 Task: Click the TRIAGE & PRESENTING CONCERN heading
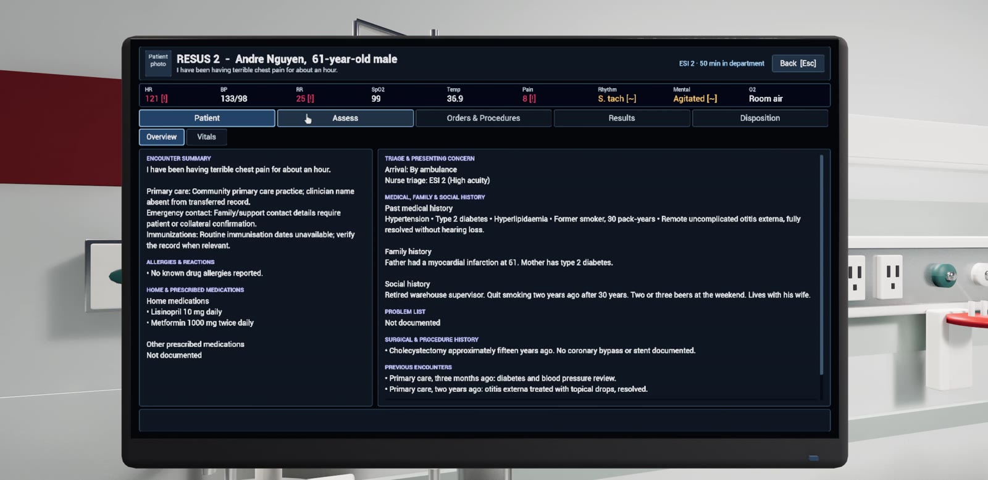point(430,159)
